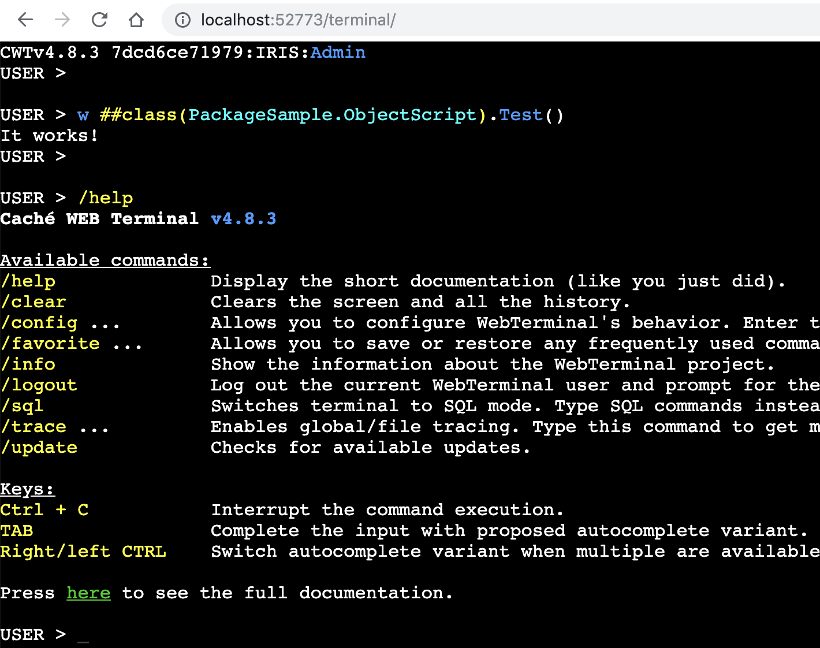This screenshot has height=648, width=820.
Task: Click the /trace command entry
Action: [x=33, y=427]
